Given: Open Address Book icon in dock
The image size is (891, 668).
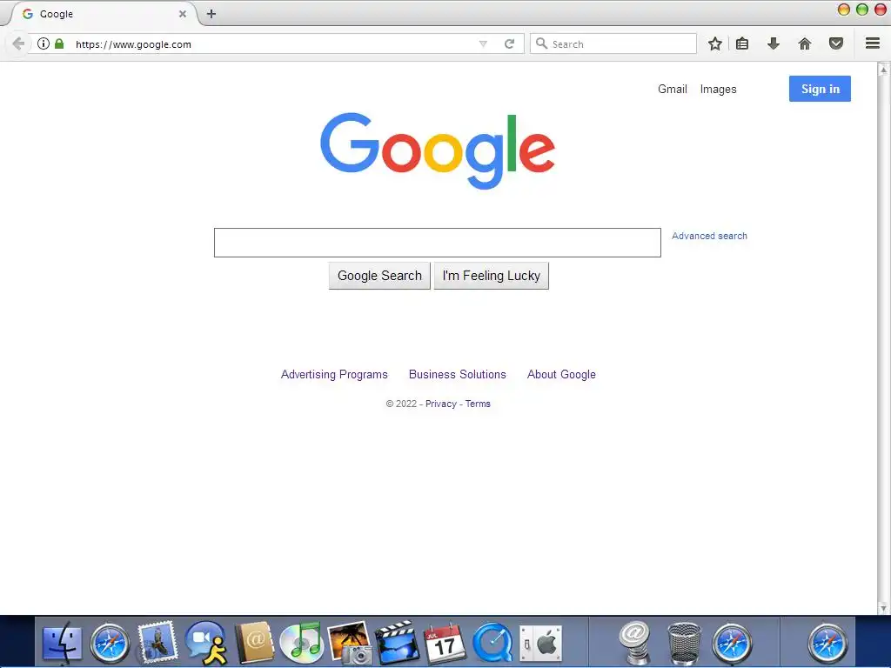Looking at the screenshot, I should 254,643.
